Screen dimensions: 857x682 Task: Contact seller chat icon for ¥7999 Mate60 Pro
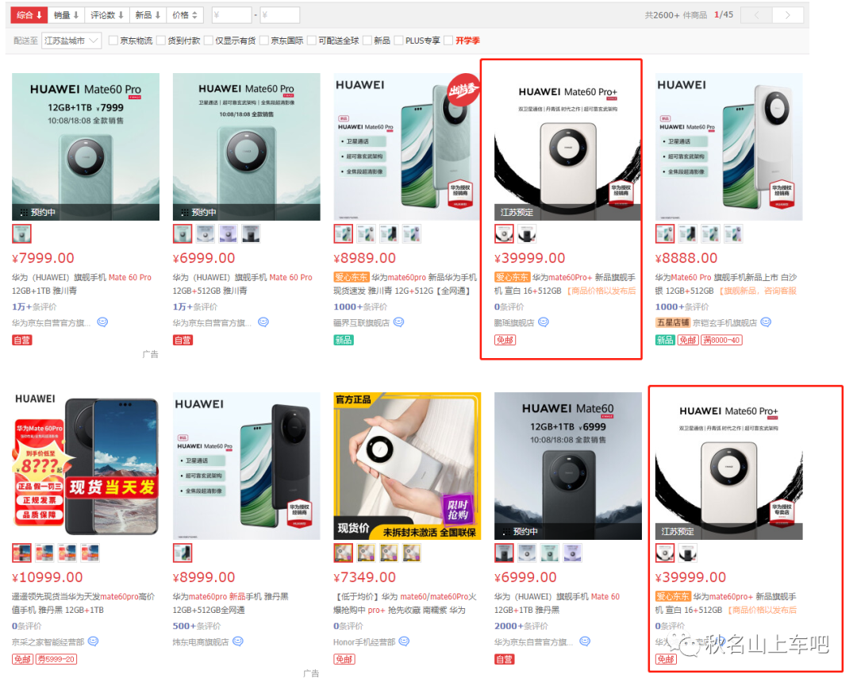pos(102,322)
